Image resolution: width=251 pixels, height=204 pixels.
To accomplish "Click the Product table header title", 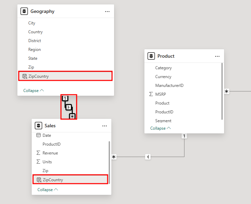I will click(166, 56).
